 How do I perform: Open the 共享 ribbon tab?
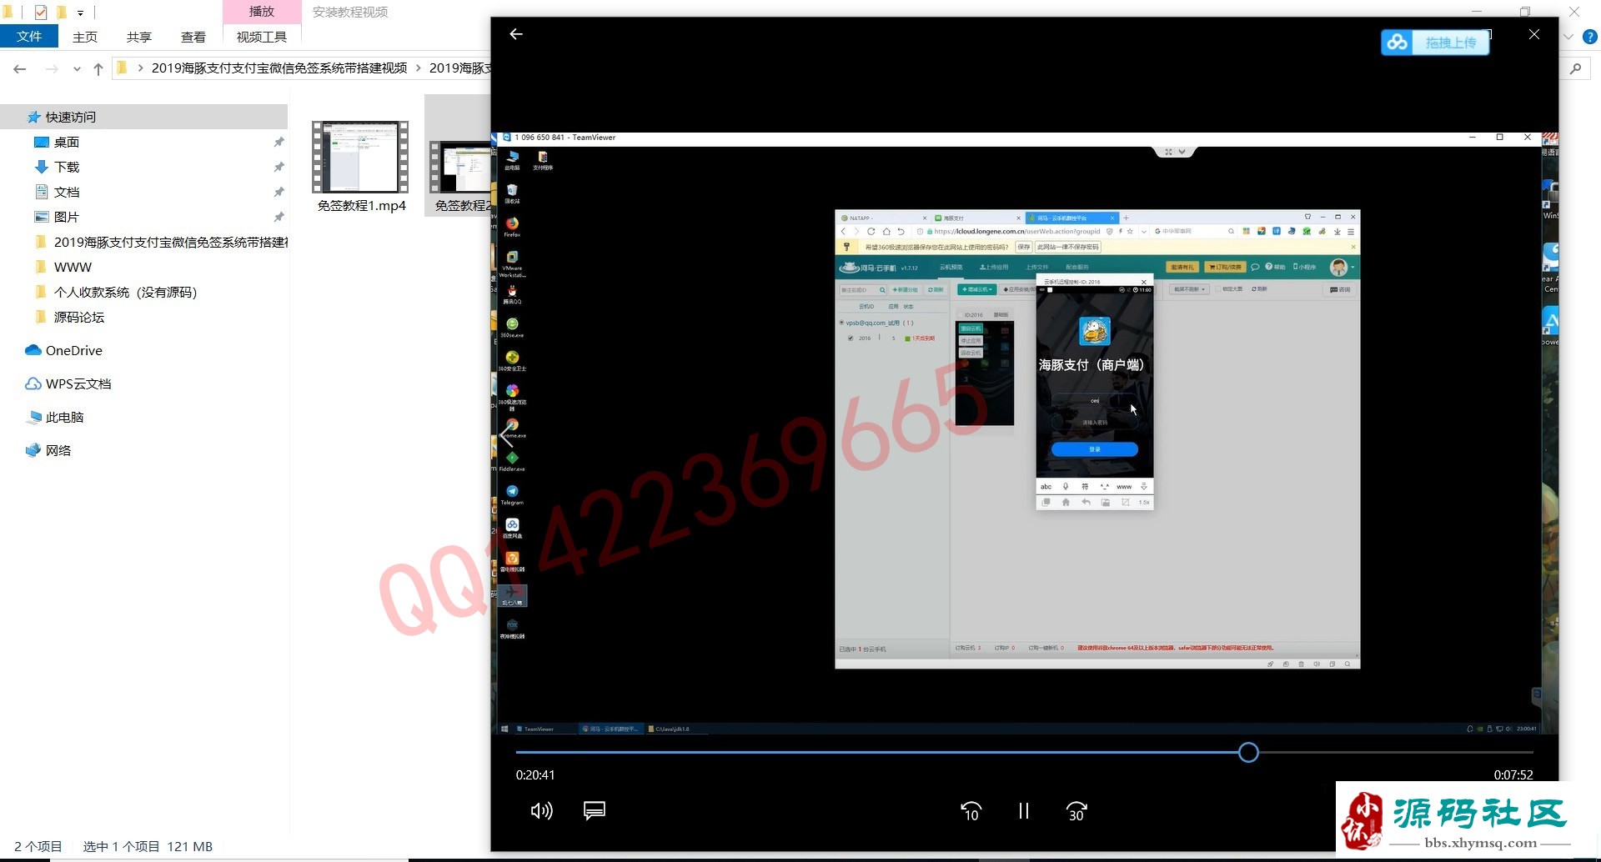click(139, 37)
